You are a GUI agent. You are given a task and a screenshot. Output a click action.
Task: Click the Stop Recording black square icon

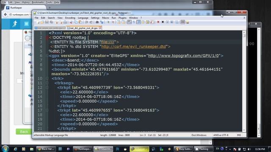pos(163,22)
